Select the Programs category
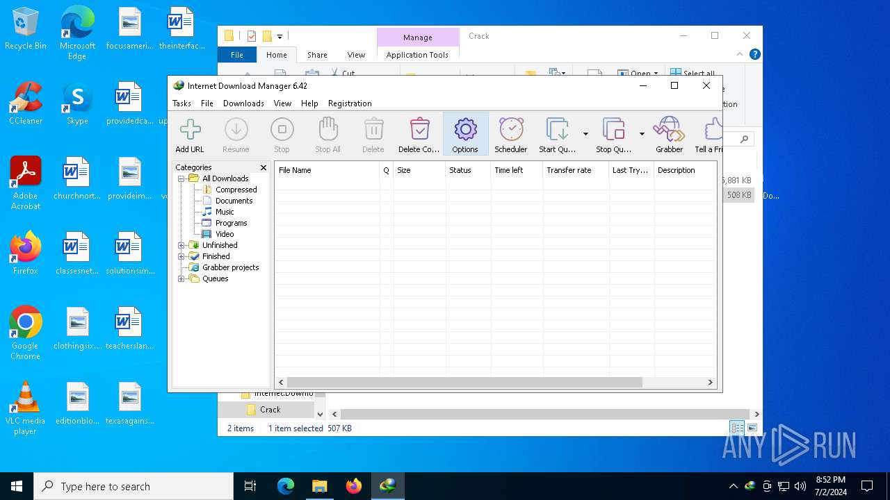The width and height of the screenshot is (890, 500). (x=231, y=223)
